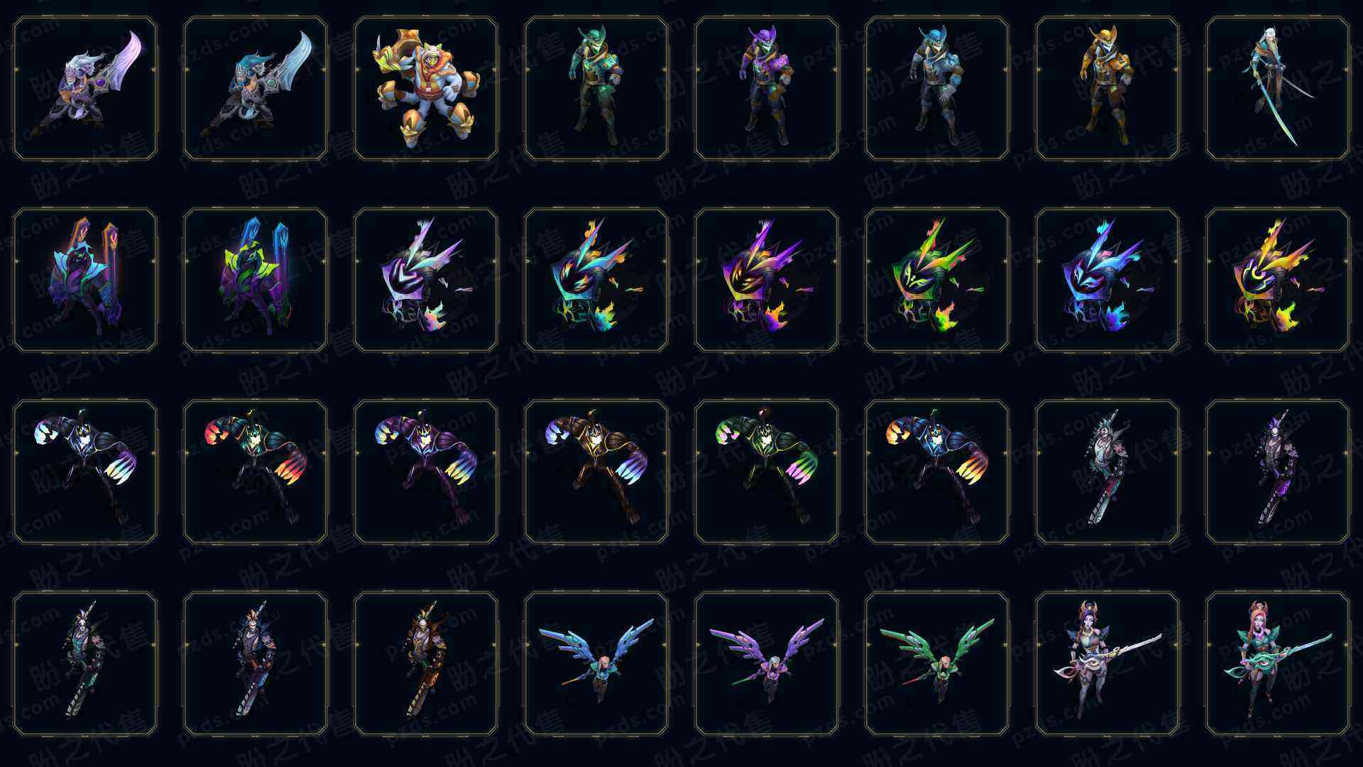Select the blue-winged flying character
The height and width of the screenshot is (767, 1363).
pyautogui.click(x=596, y=663)
